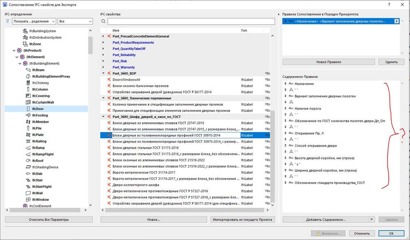Select Обозначение стандарта производства_ГОСТ item
The width and height of the screenshot is (410, 240).
[329, 183]
